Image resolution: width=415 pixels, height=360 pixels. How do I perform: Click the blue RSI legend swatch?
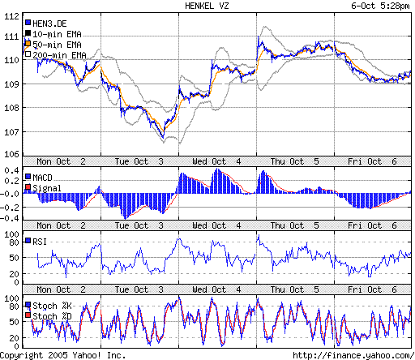(x=28, y=241)
